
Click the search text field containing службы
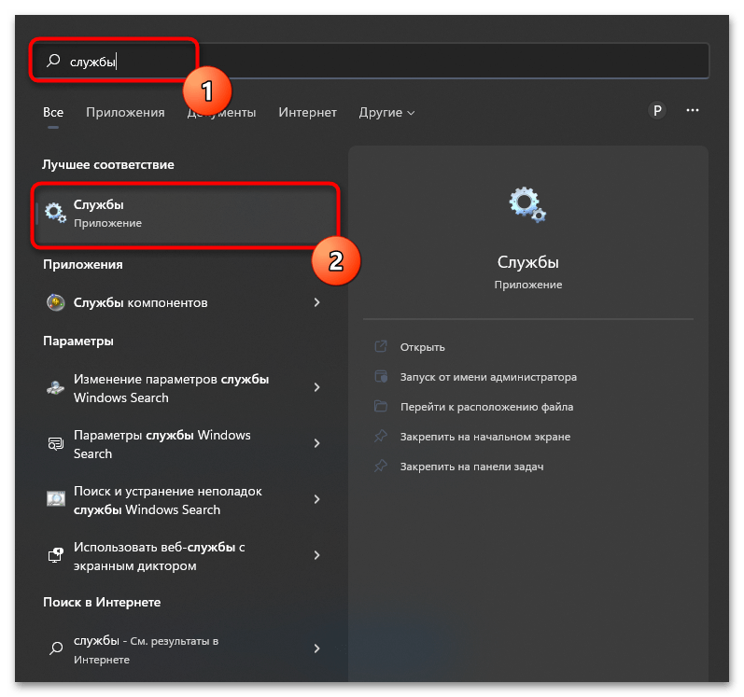pyautogui.click(x=370, y=62)
